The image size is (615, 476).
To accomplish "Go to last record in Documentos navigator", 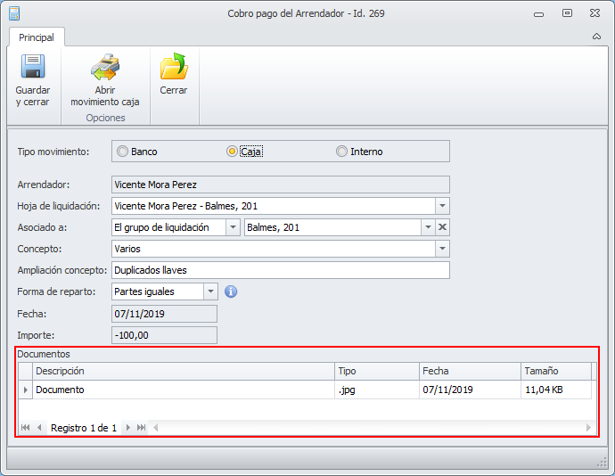I will [x=141, y=427].
